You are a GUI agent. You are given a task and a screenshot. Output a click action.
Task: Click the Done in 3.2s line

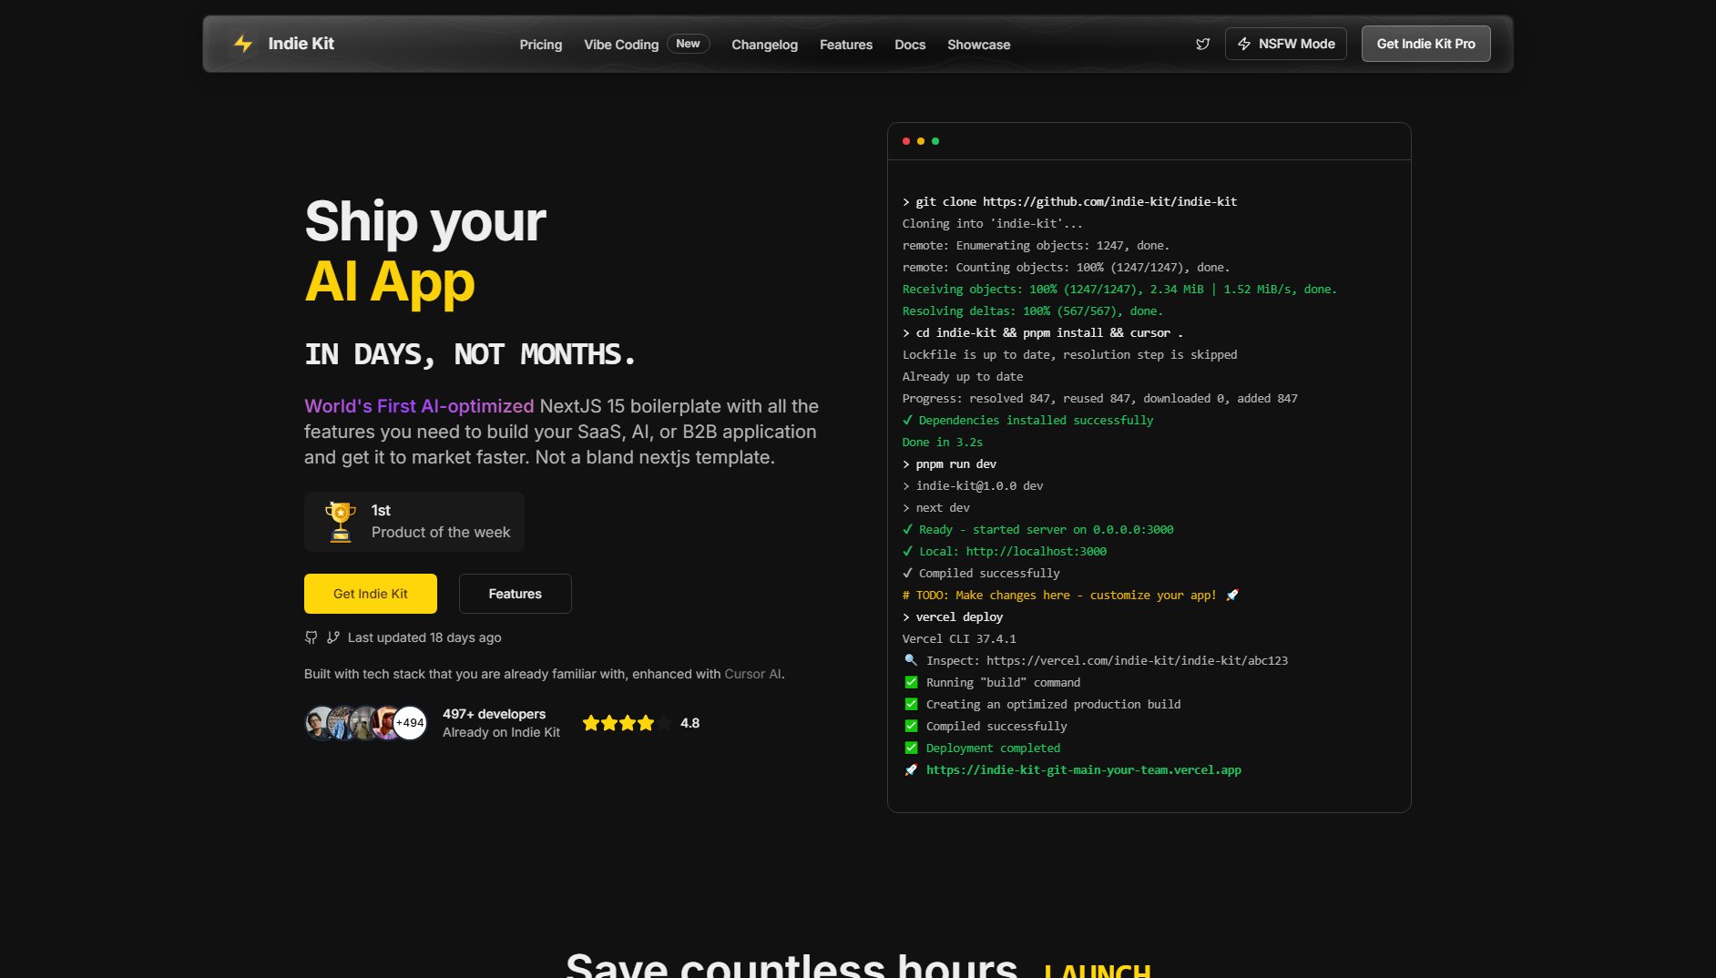(x=942, y=442)
